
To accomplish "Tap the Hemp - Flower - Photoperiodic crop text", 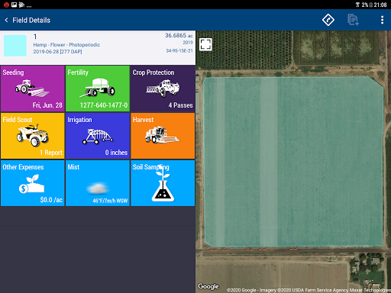I will click(66, 45).
